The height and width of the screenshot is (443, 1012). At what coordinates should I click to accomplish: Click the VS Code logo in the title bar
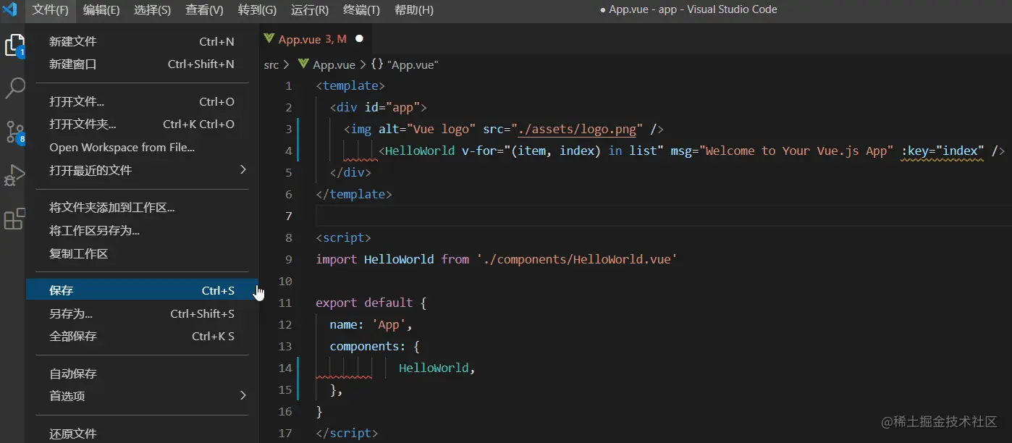click(11, 10)
